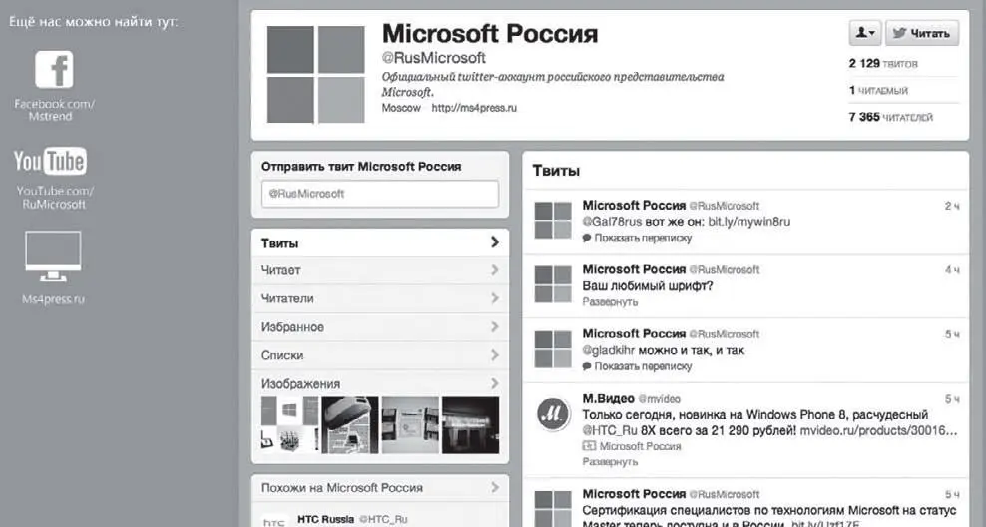Select the Читает menu item
Screen dimensions: 986x527
click(380, 270)
